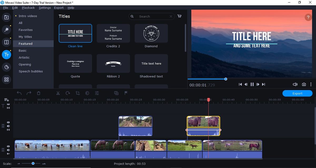
Task: Open the Titles panel icon
Action: click(7, 55)
